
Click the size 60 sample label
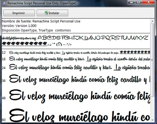click(x=4, y=120)
